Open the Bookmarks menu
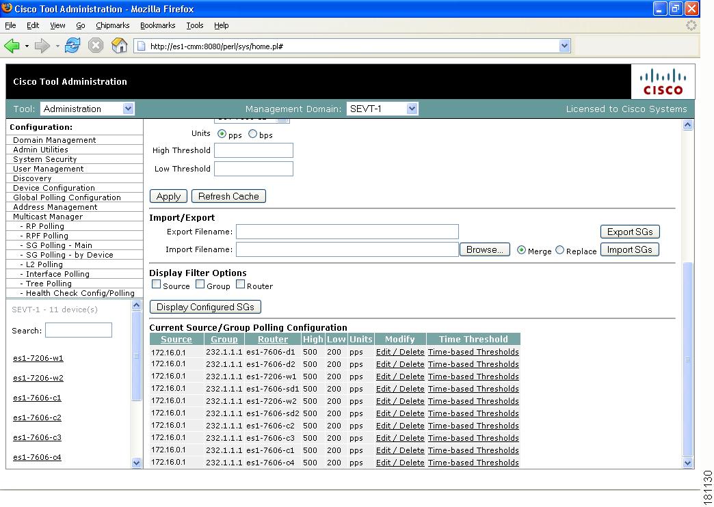This screenshot has width=714, height=507. tap(157, 25)
